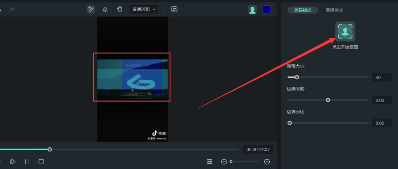
Task: Click the video frame in preview canvas
Action: [133, 79]
